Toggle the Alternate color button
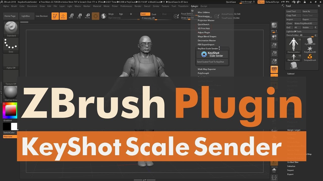 pyautogui.click(x=10, y=137)
